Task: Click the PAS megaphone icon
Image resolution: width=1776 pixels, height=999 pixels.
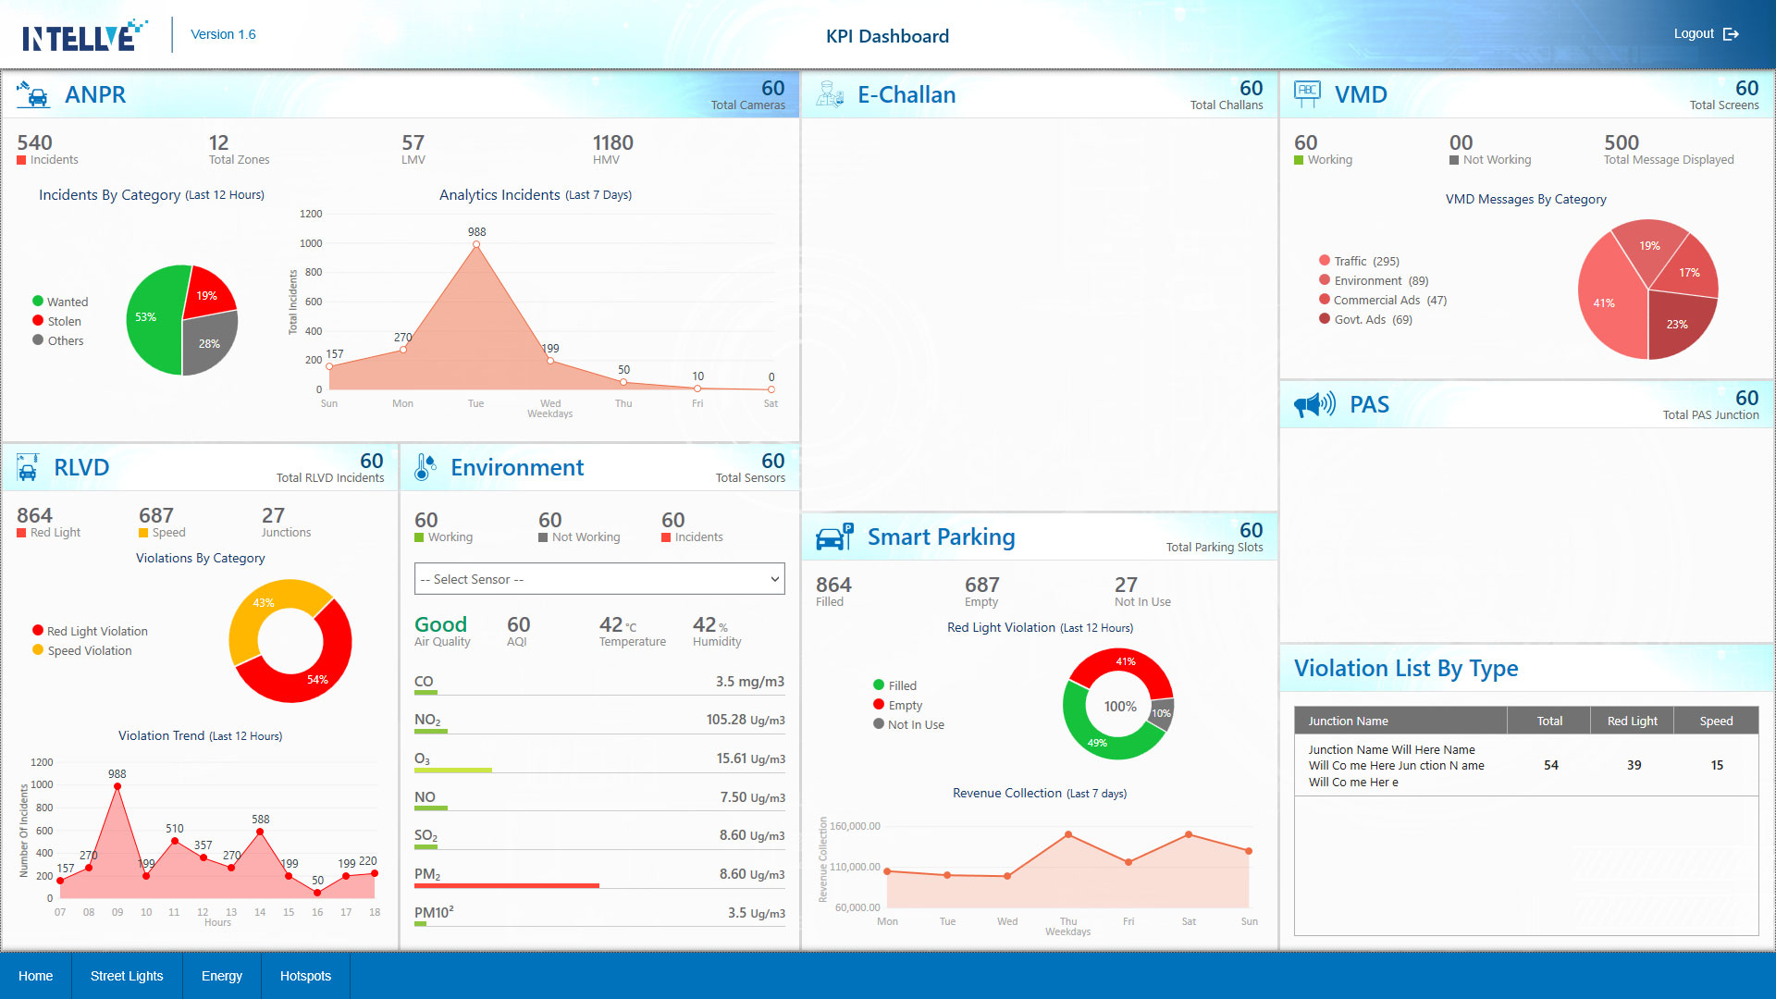Action: (x=1314, y=404)
